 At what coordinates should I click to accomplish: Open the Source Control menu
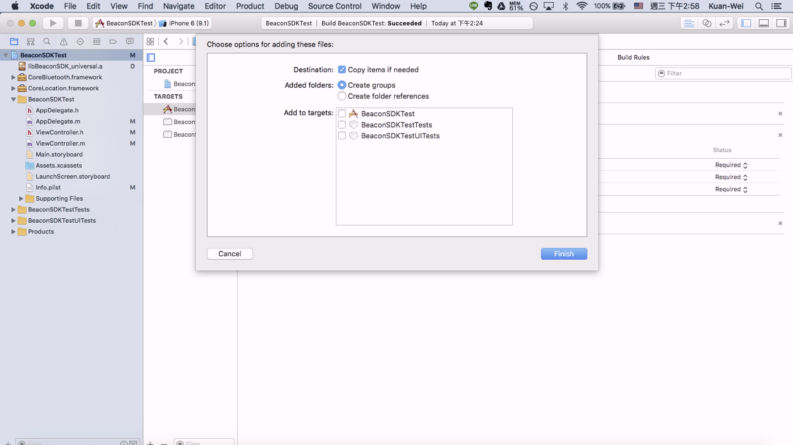point(335,6)
